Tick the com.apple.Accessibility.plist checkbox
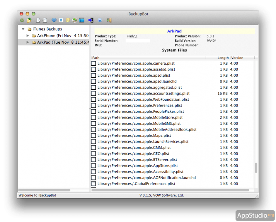Viewport: 276px width, 222px height. [x=93, y=172]
